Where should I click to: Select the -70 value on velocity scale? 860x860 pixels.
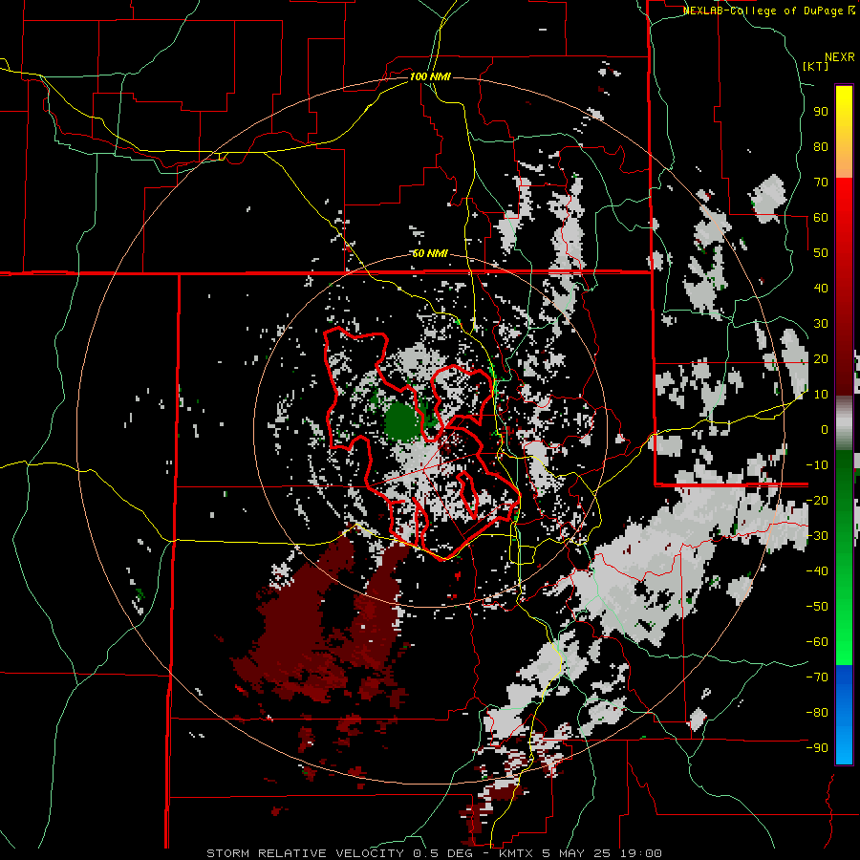coord(817,677)
